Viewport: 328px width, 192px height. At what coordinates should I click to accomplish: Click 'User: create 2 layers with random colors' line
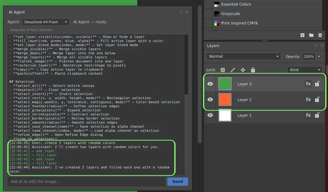click(x=62, y=143)
